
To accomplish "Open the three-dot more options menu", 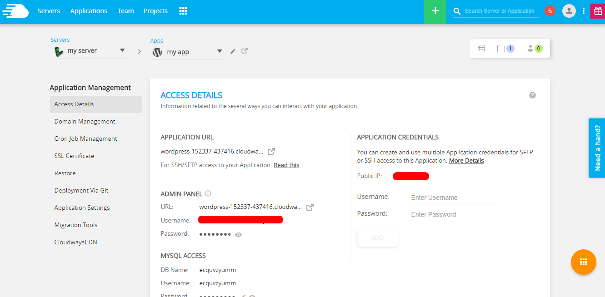I will 584,11.
